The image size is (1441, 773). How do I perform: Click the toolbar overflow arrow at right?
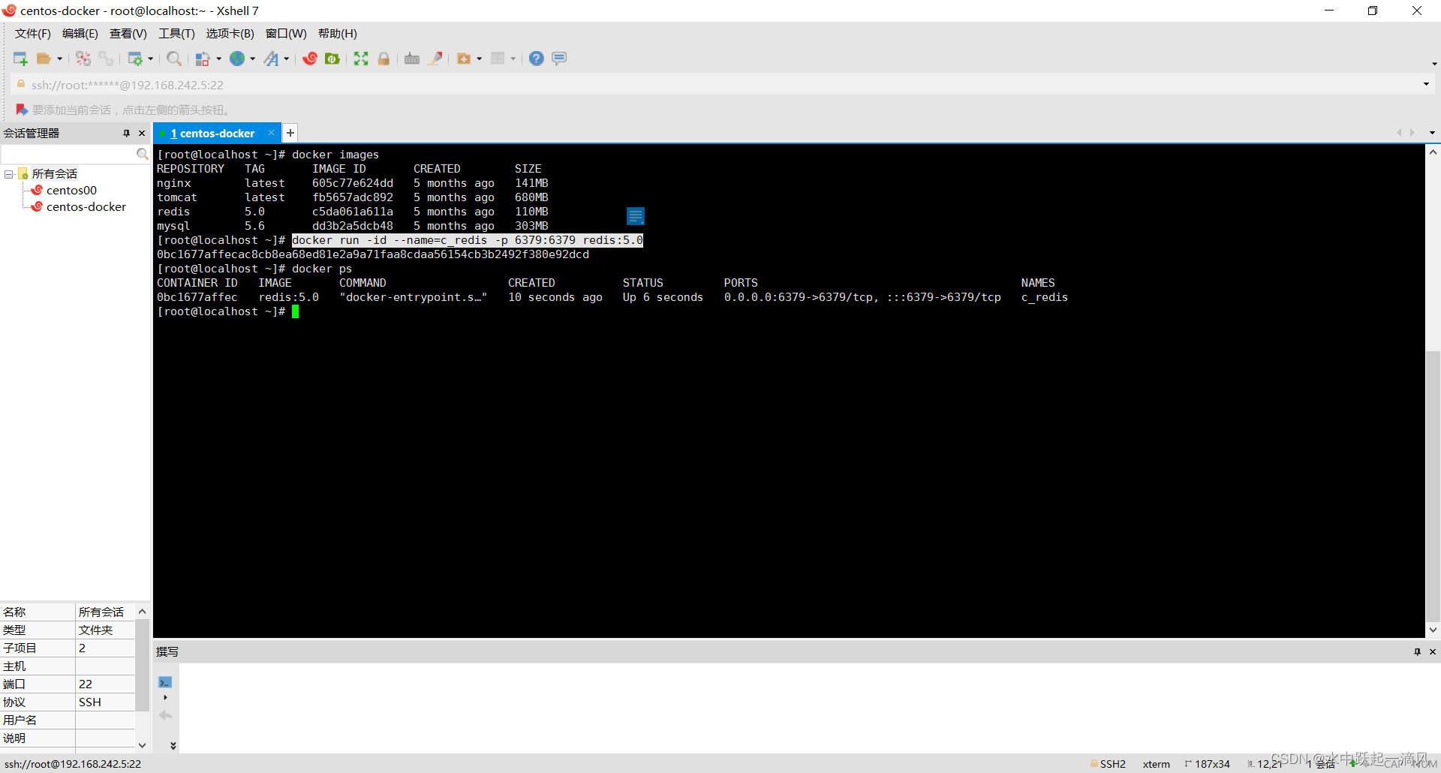[x=1434, y=63]
